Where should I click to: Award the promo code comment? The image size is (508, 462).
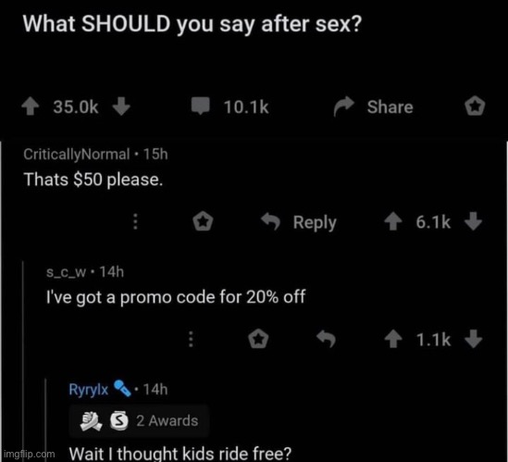click(258, 339)
